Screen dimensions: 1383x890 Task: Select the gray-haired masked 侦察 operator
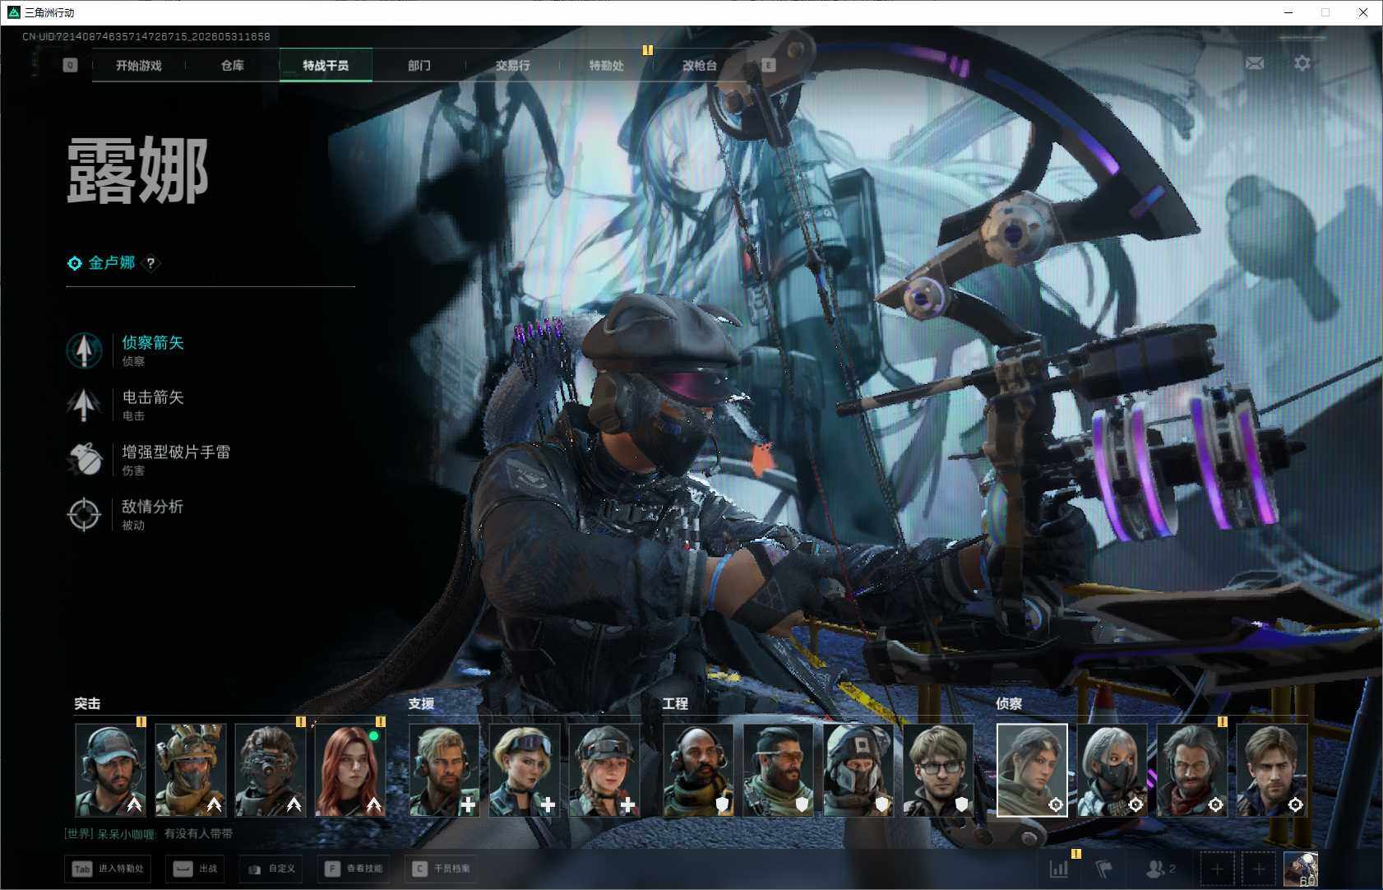(1112, 771)
